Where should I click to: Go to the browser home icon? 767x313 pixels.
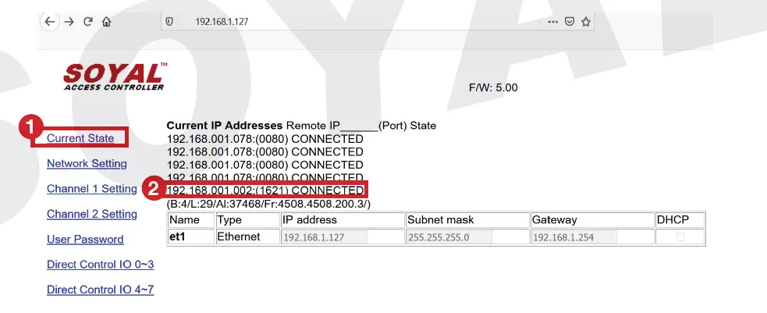106,22
